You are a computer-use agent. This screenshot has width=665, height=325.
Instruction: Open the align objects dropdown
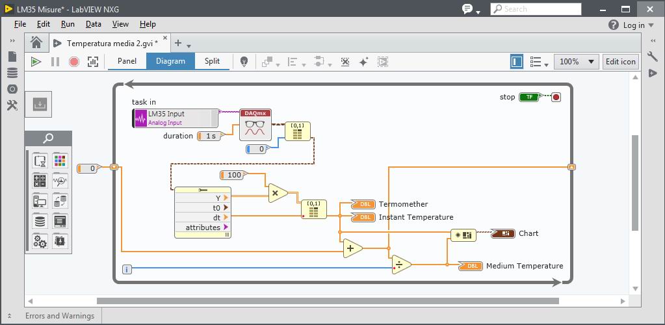point(296,62)
